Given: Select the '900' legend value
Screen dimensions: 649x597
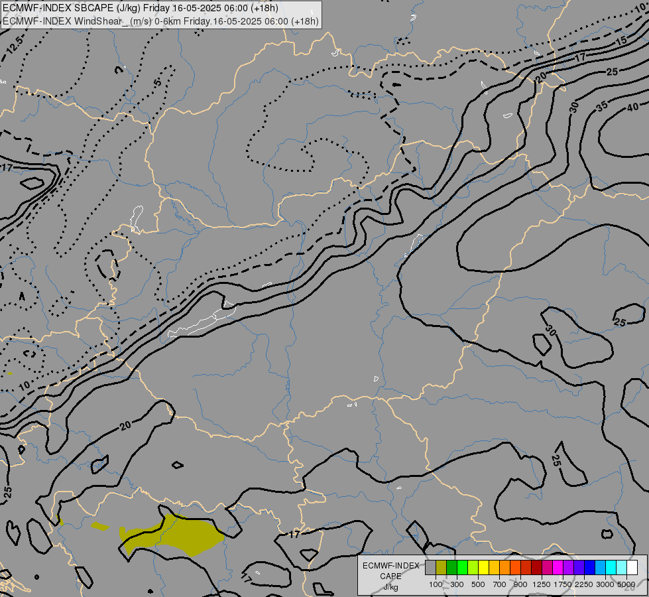Looking at the screenshot, I should 520,584.
